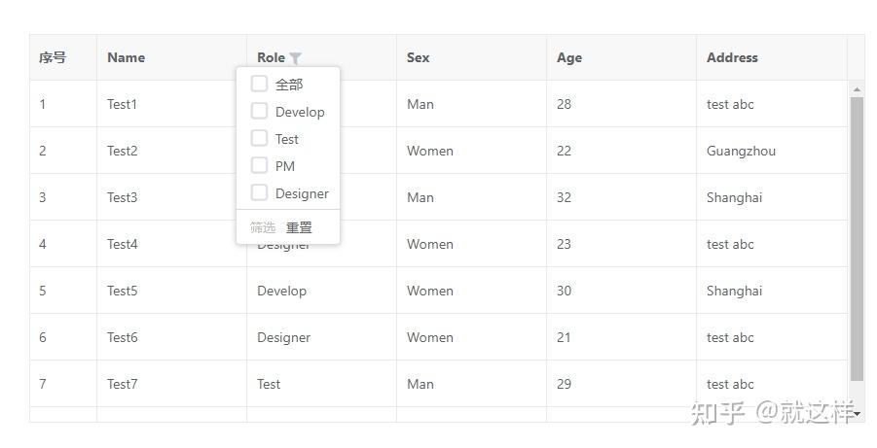The height and width of the screenshot is (448, 877).
Task: Click the Age column header
Action: coord(569,57)
